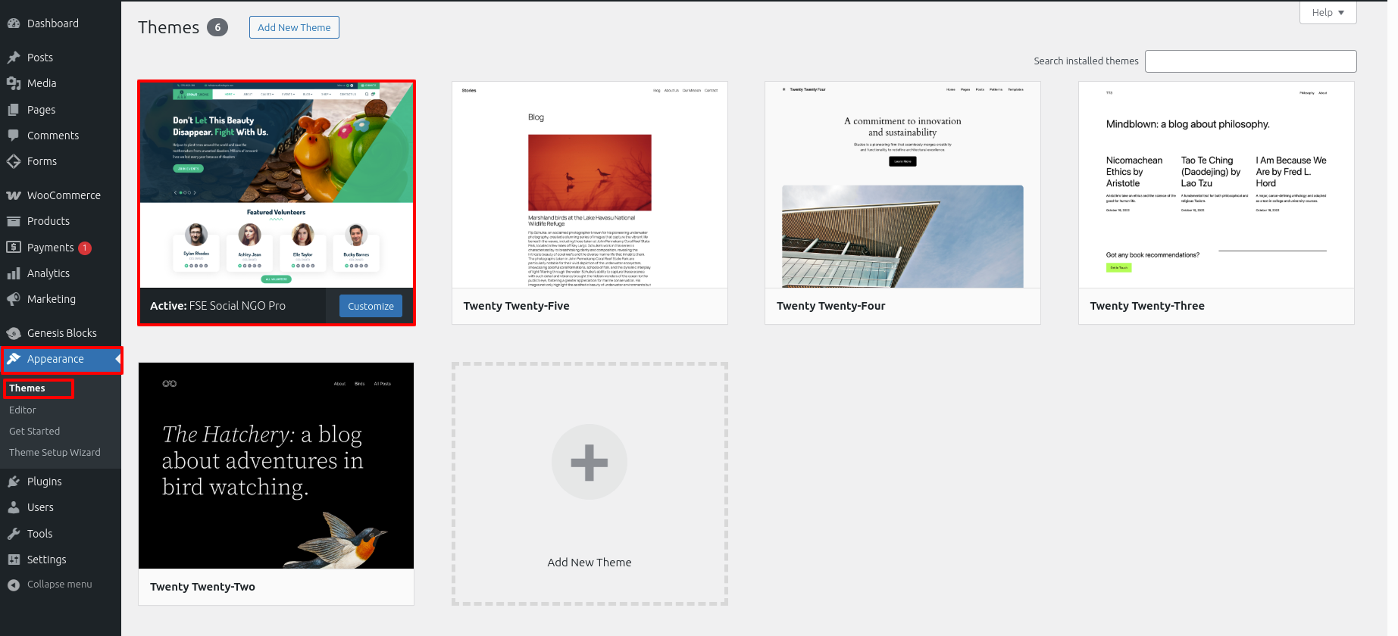Click the Users person icon
Screen dimensions: 1398x636
(x=14, y=507)
